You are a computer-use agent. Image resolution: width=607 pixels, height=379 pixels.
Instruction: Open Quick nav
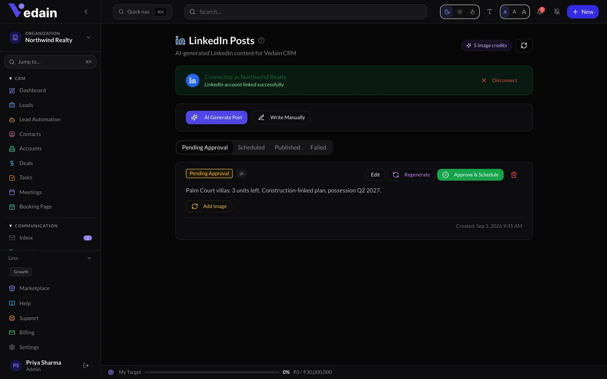coord(142,12)
